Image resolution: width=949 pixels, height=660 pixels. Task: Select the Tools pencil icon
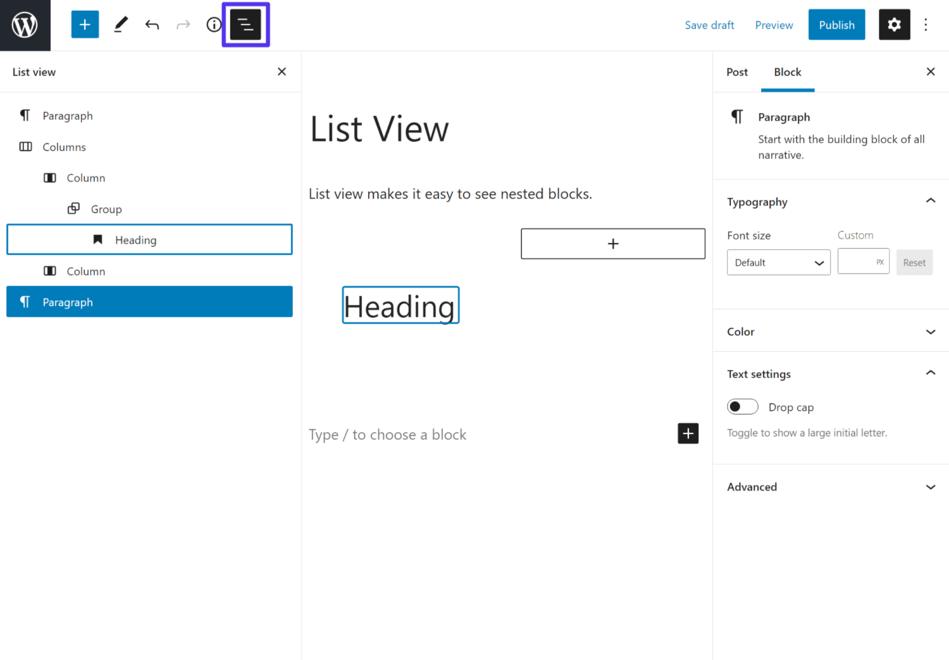click(120, 24)
